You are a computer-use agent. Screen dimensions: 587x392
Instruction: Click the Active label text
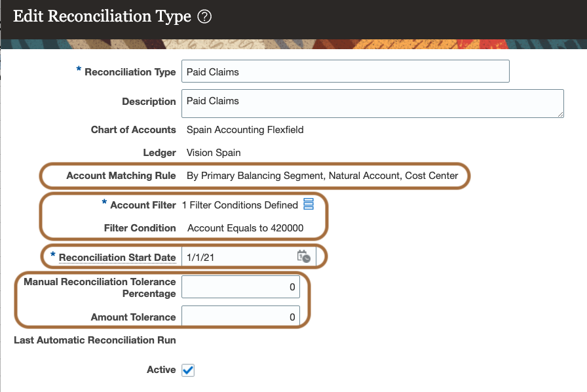point(161,370)
